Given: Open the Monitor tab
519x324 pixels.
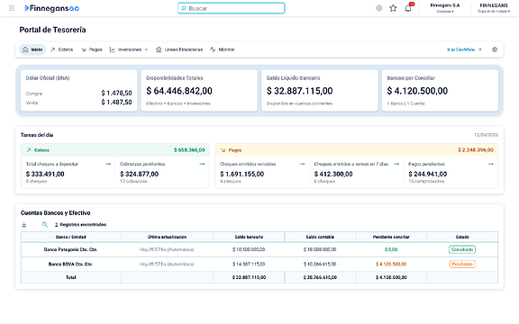Looking at the screenshot, I should pos(222,49).
